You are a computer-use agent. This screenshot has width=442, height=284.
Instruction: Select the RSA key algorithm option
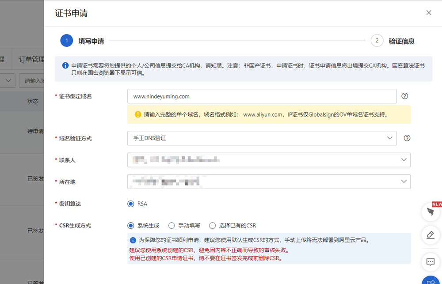[131, 204]
